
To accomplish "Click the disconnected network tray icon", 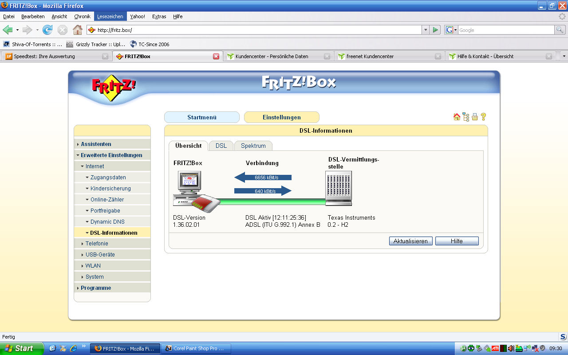I will pos(535,348).
